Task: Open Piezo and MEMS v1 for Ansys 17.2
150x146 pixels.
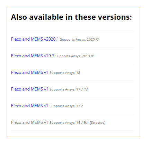Action: [29, 106]
